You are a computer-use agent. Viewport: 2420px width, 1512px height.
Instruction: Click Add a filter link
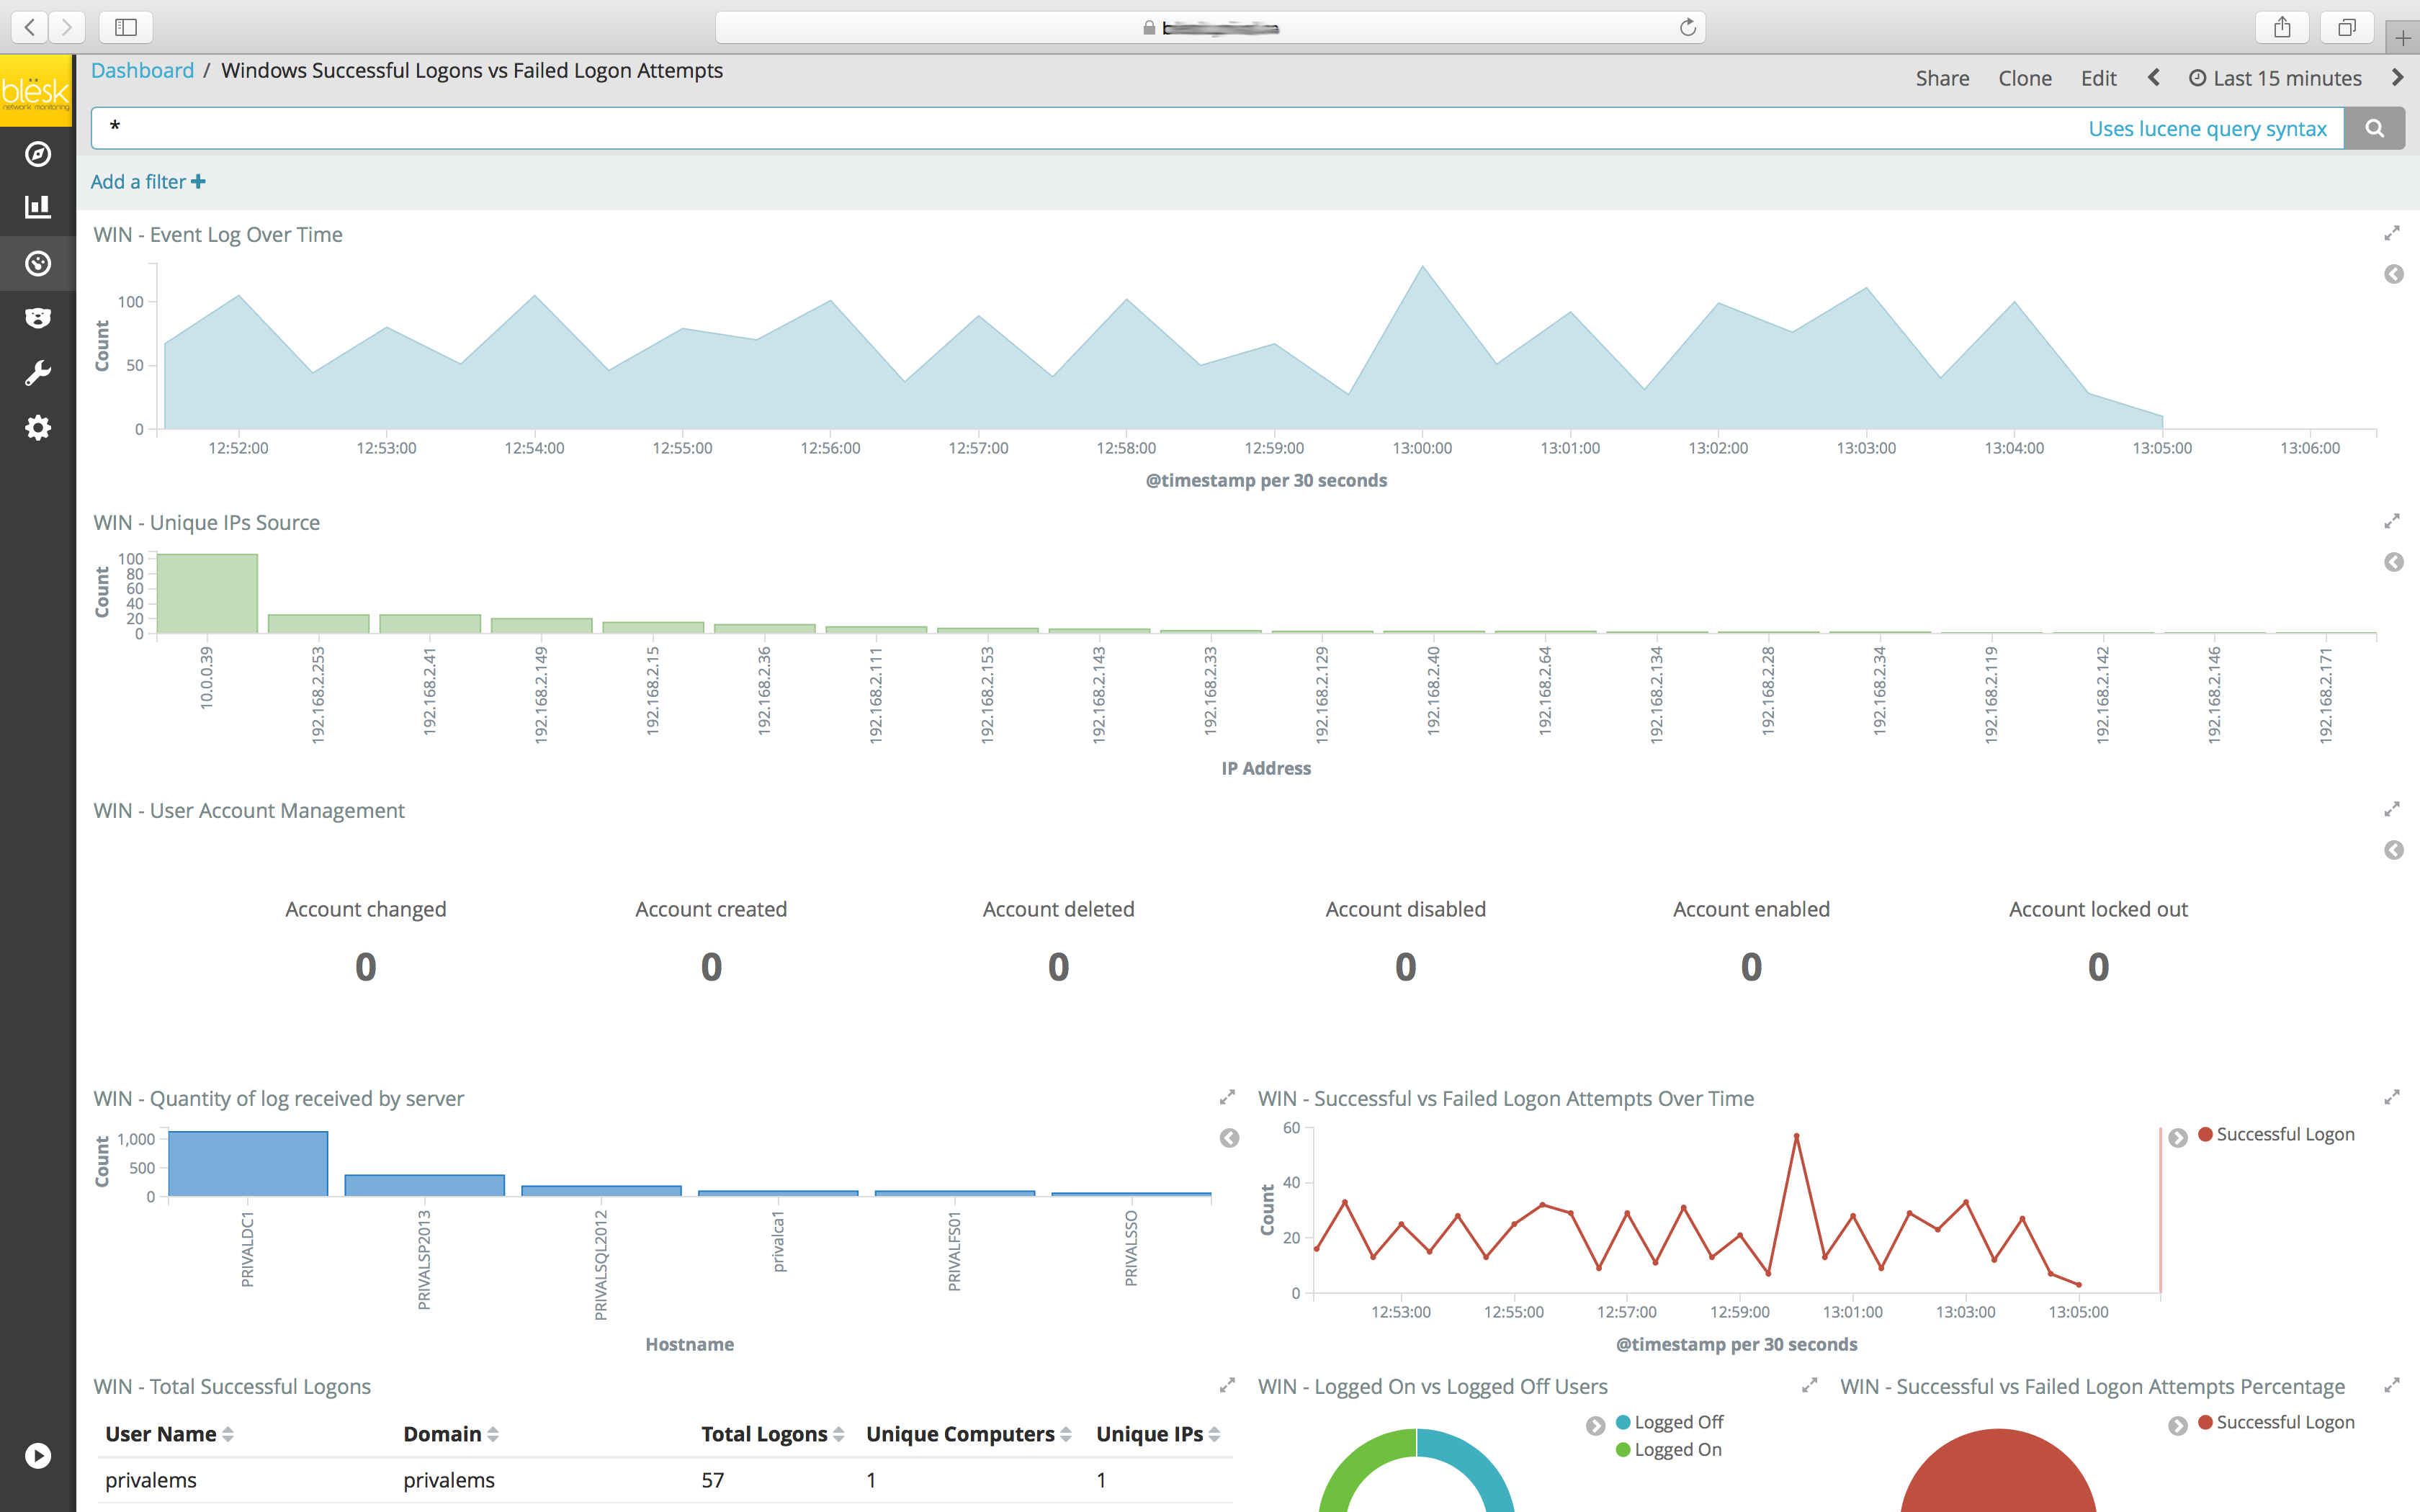pos(147,181)
